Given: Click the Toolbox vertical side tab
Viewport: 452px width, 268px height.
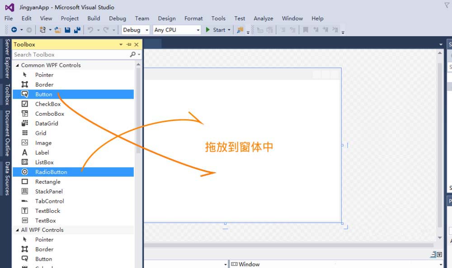Looking at the screenshot, I should [7, 94].
